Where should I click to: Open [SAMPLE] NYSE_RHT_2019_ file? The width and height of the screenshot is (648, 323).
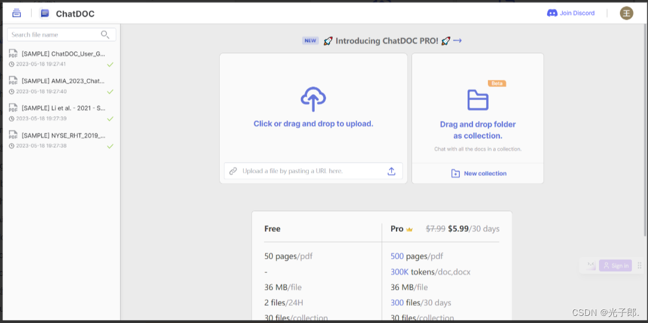click(x=63, y=135)
